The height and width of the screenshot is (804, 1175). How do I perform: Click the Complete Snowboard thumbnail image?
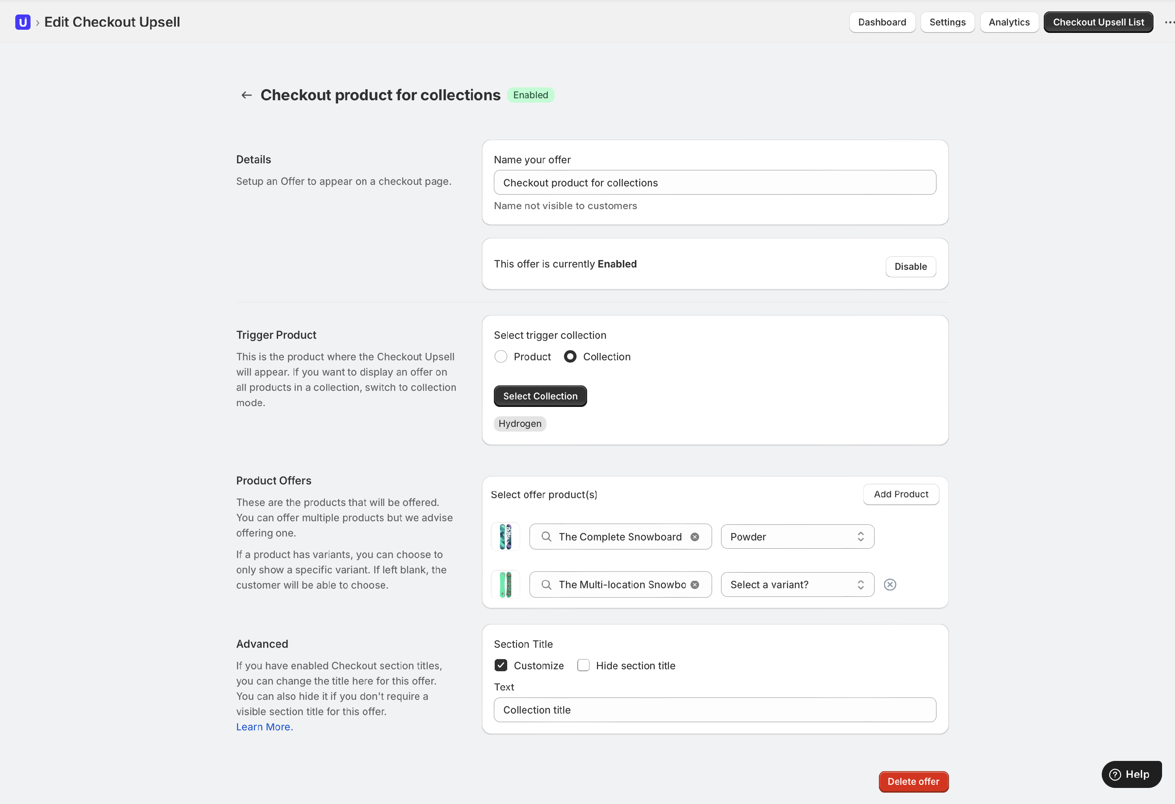[505, 537]
